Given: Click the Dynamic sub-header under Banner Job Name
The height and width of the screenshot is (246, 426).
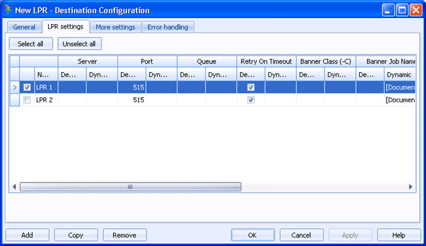Looking at the screenshot, I should [x=400, y=75].
